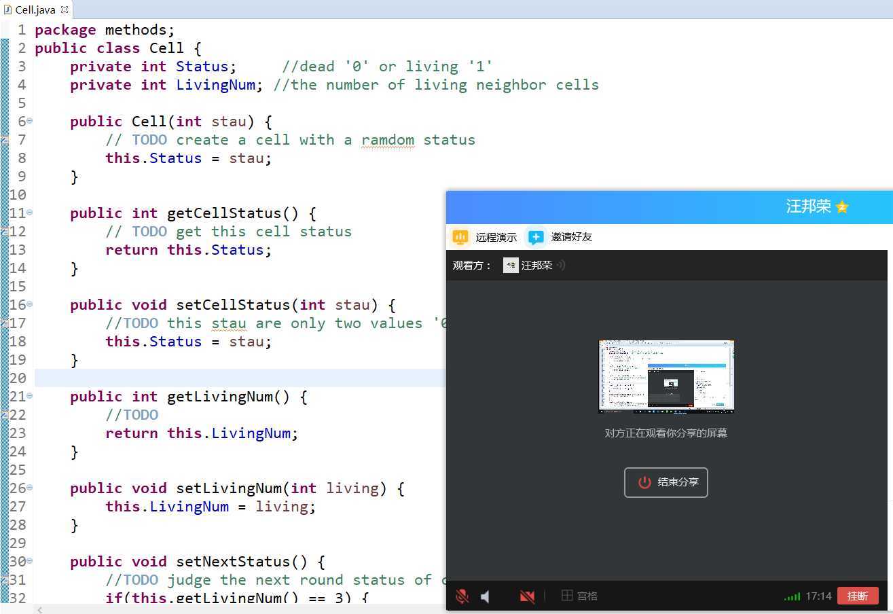Unmute the microphone in the call window

pyautogui.click(x=462, y=596)
